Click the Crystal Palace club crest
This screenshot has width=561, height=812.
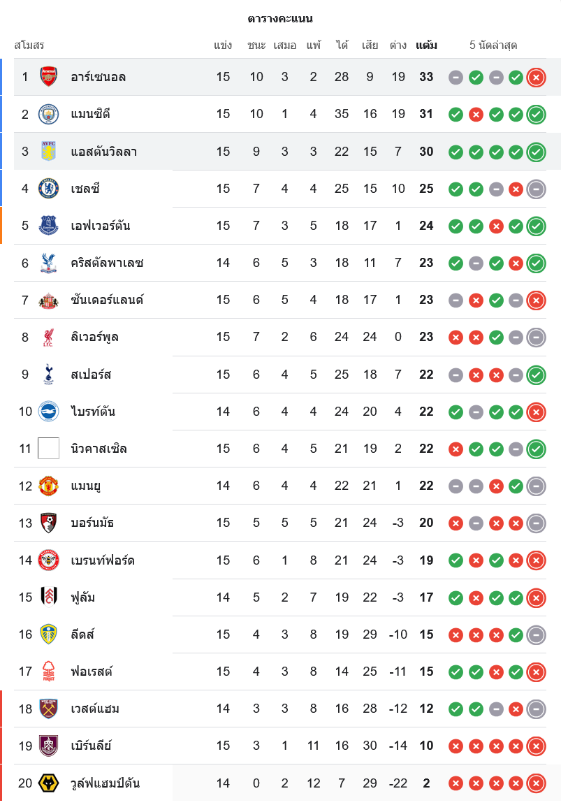[48, 263]
